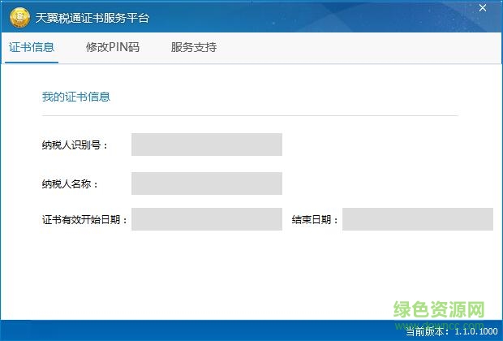Click the 纳税人识别号 label text
503x341 pixels.
[75, 145]
